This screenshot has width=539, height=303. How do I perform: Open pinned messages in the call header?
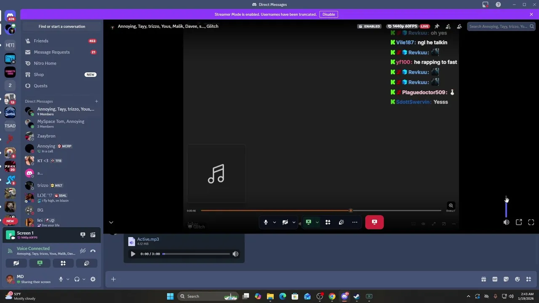(x=437, y=26)
